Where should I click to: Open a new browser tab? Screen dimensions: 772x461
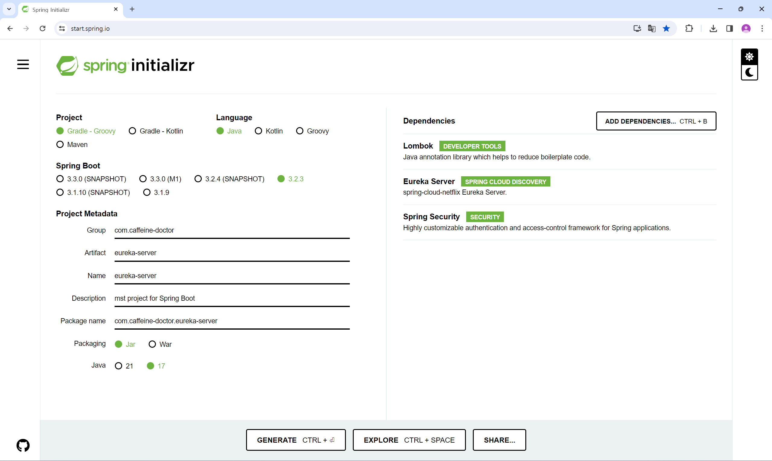click(132, 9)
